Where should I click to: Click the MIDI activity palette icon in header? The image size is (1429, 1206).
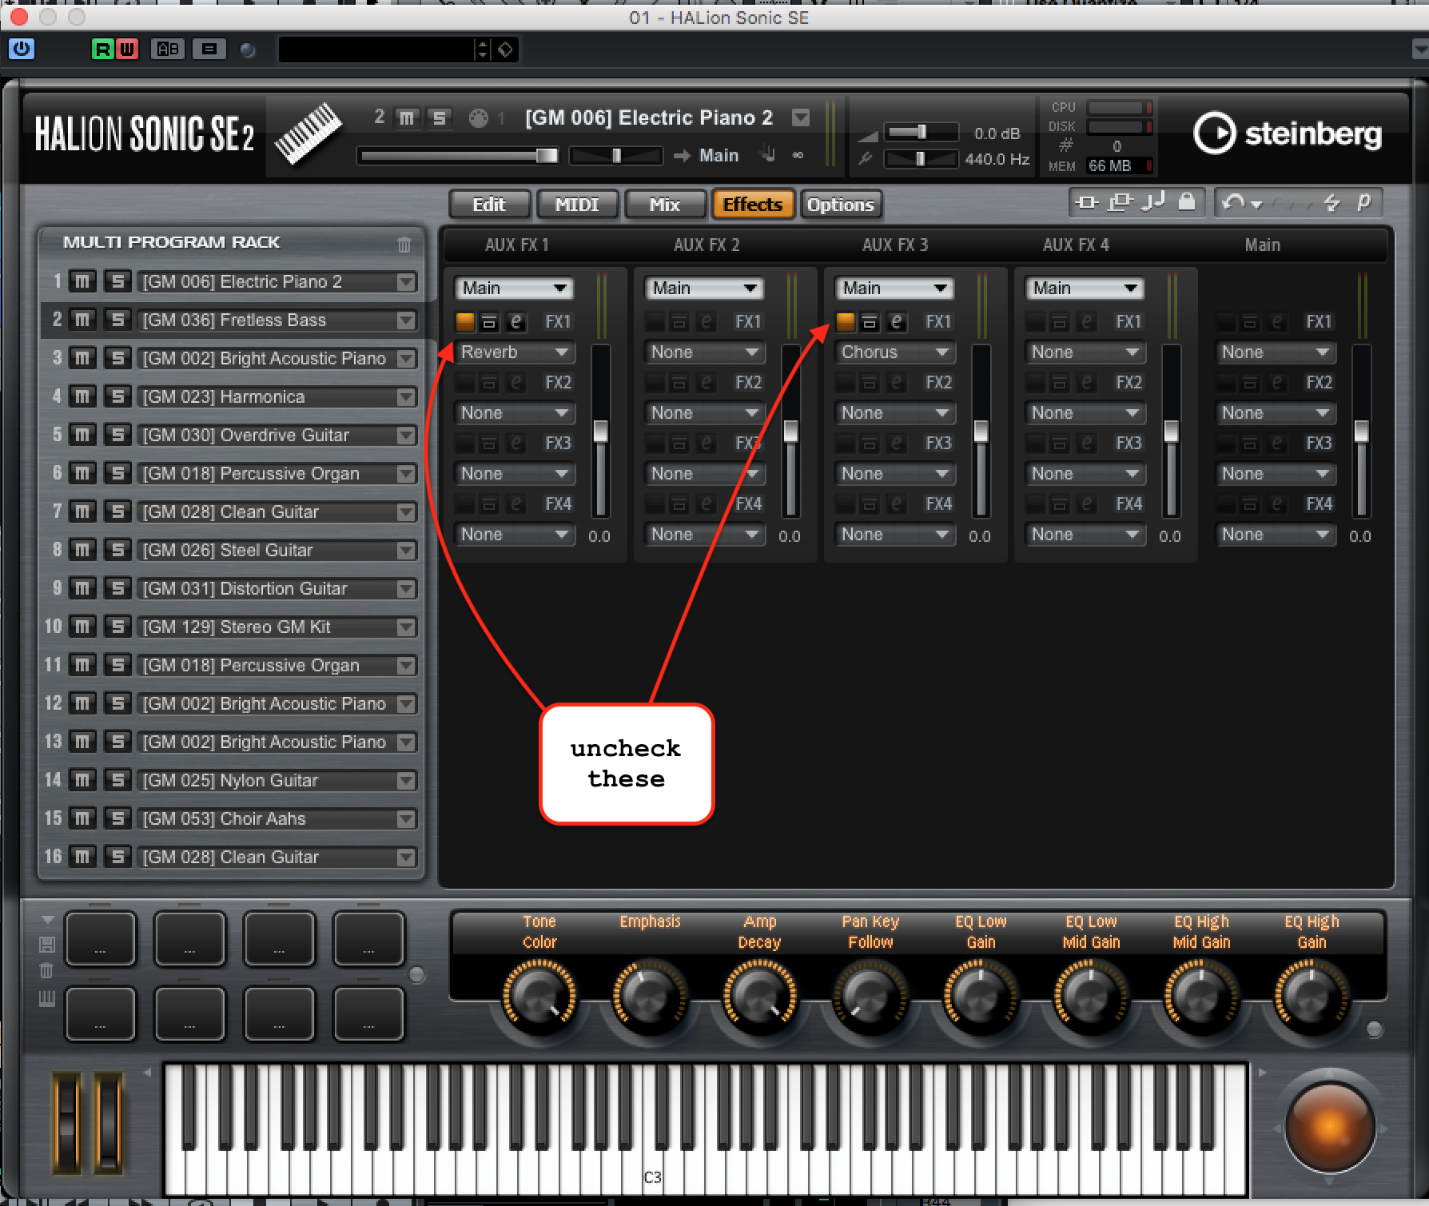point(478,118)
